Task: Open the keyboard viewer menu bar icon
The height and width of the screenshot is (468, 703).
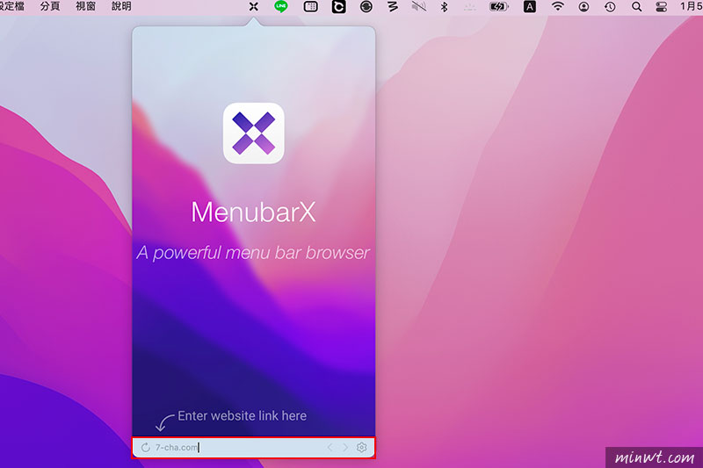Action: (x=311, y=6)
